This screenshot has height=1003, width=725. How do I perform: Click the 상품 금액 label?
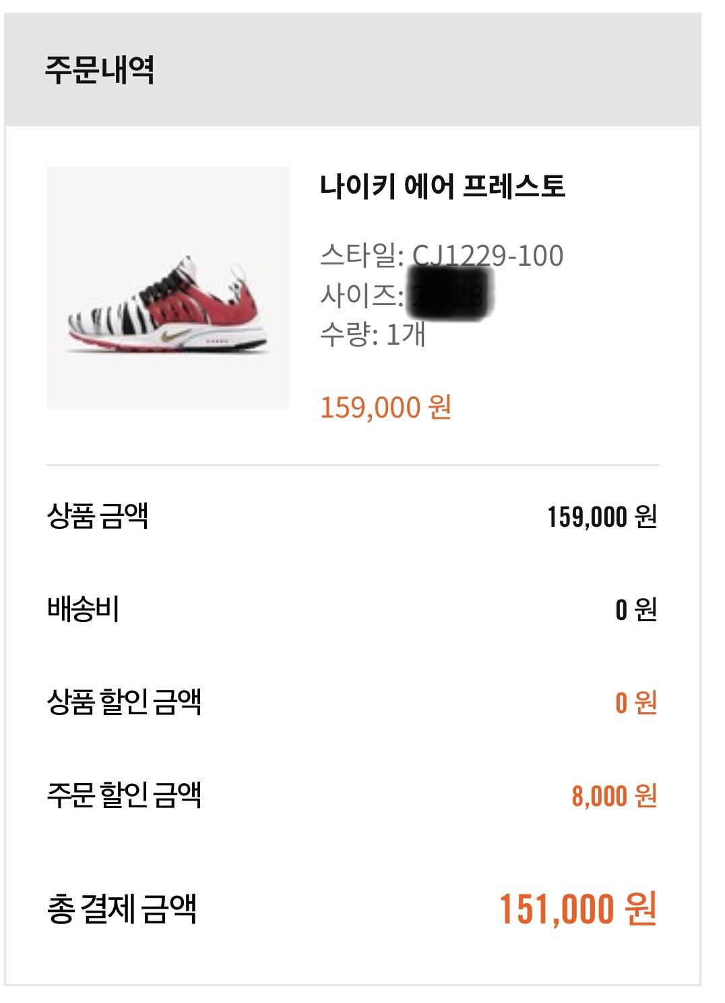tap(98, 516)
